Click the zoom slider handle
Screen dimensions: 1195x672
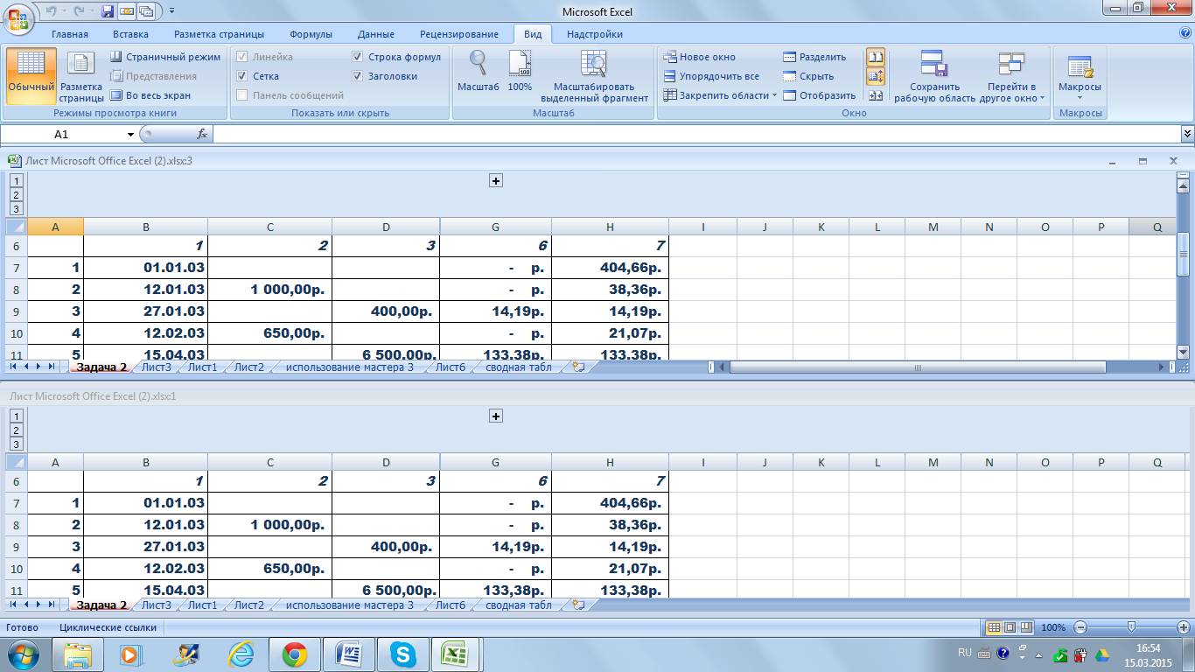click(x=1132, y=627)
